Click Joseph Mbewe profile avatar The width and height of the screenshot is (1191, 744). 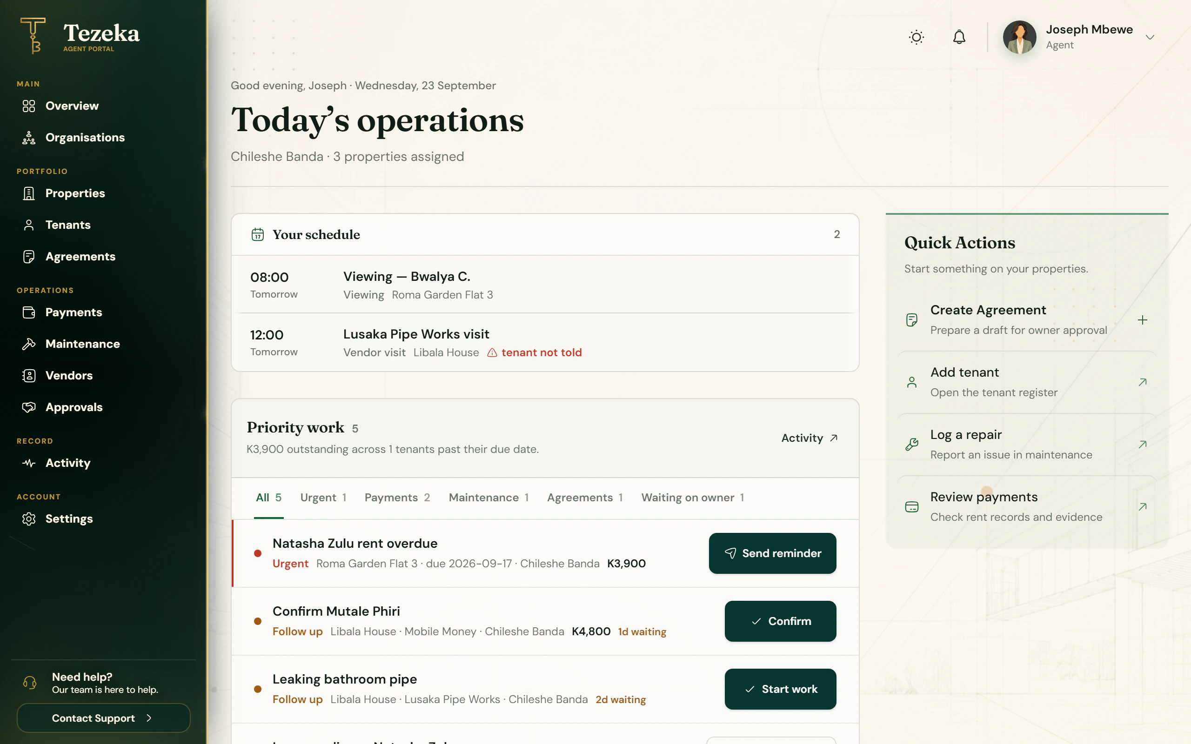[x=1020, y=37]
